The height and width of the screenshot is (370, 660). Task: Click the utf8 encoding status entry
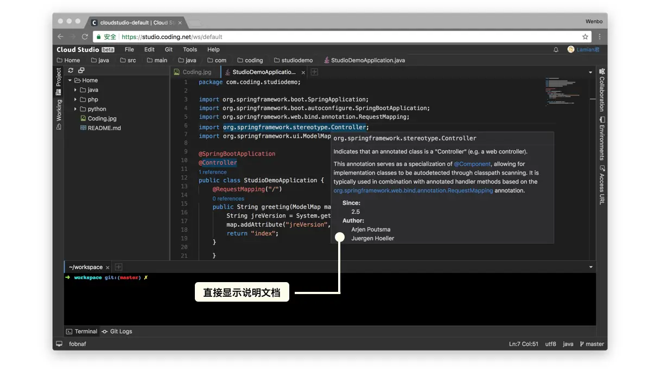(x=551, y=344)
